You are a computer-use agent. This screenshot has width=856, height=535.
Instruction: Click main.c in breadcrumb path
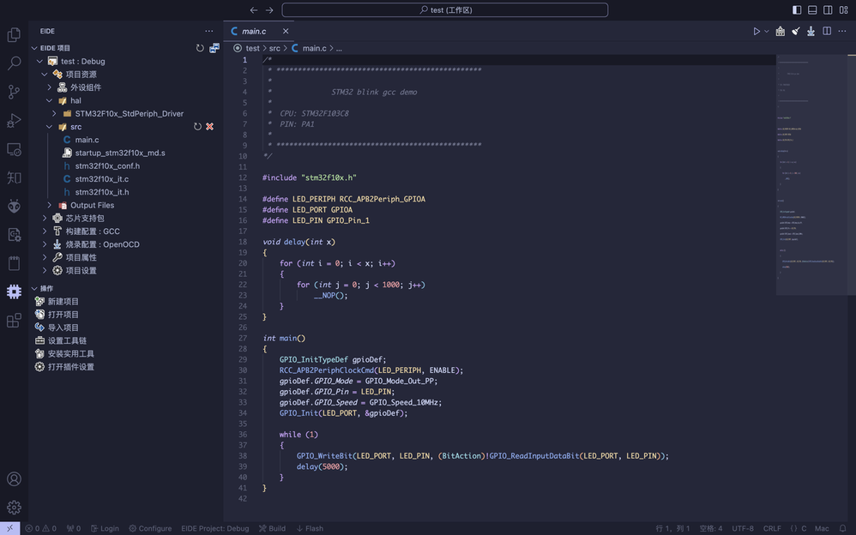315,48
